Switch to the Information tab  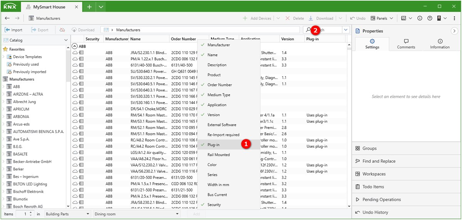[440, 44]
